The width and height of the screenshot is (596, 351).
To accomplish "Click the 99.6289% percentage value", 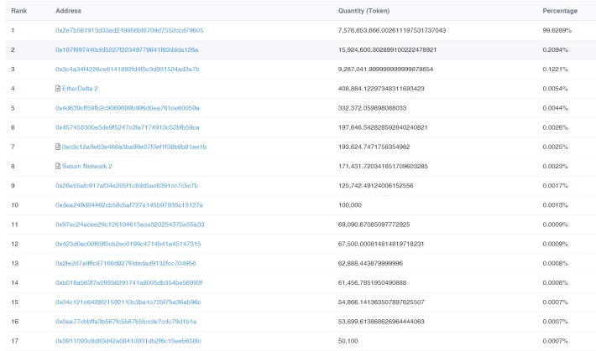I will (557, 30).
